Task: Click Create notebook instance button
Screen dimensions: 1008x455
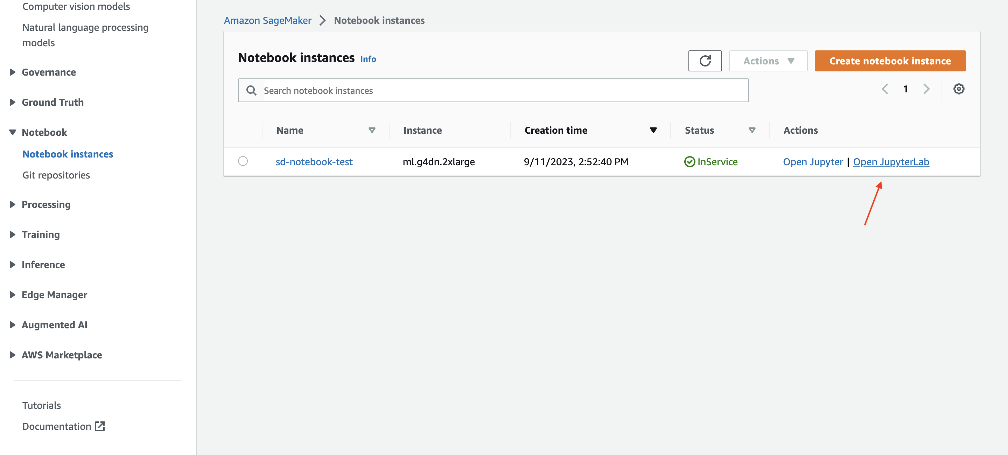Action: pyautogui.click(x=890, y=61)
